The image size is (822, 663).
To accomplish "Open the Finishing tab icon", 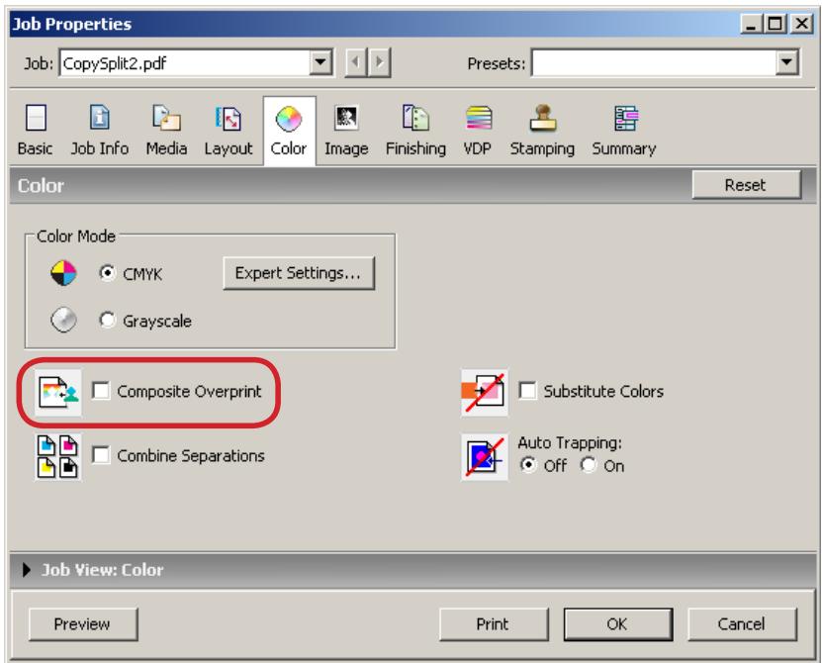I will 415,117.
